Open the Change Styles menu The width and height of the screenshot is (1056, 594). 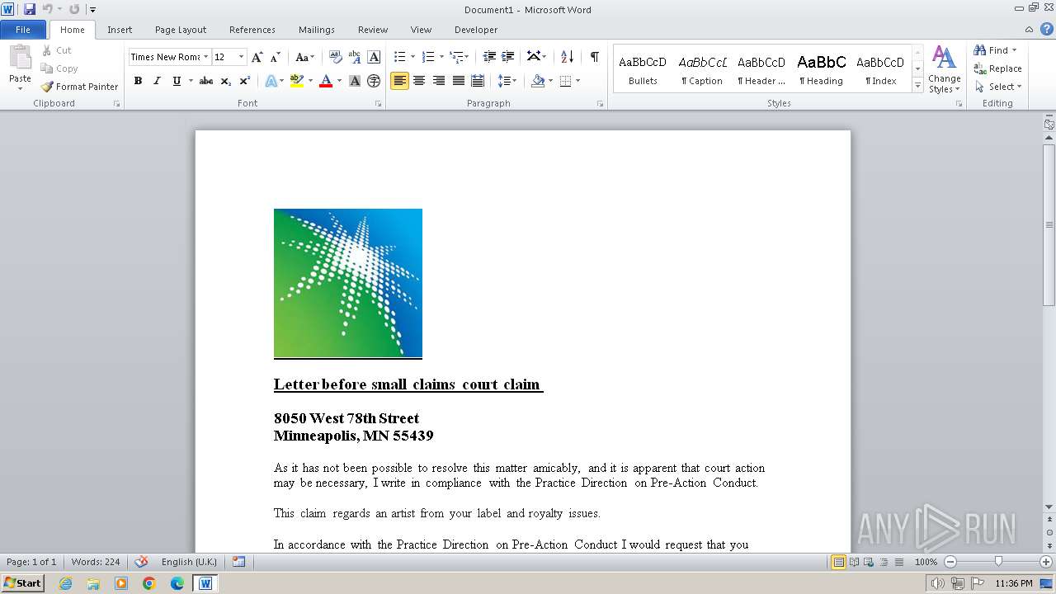(944, 70)
